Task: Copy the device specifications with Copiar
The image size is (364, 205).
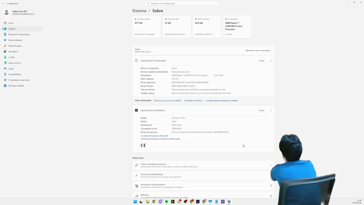Action: coord(262,61)
